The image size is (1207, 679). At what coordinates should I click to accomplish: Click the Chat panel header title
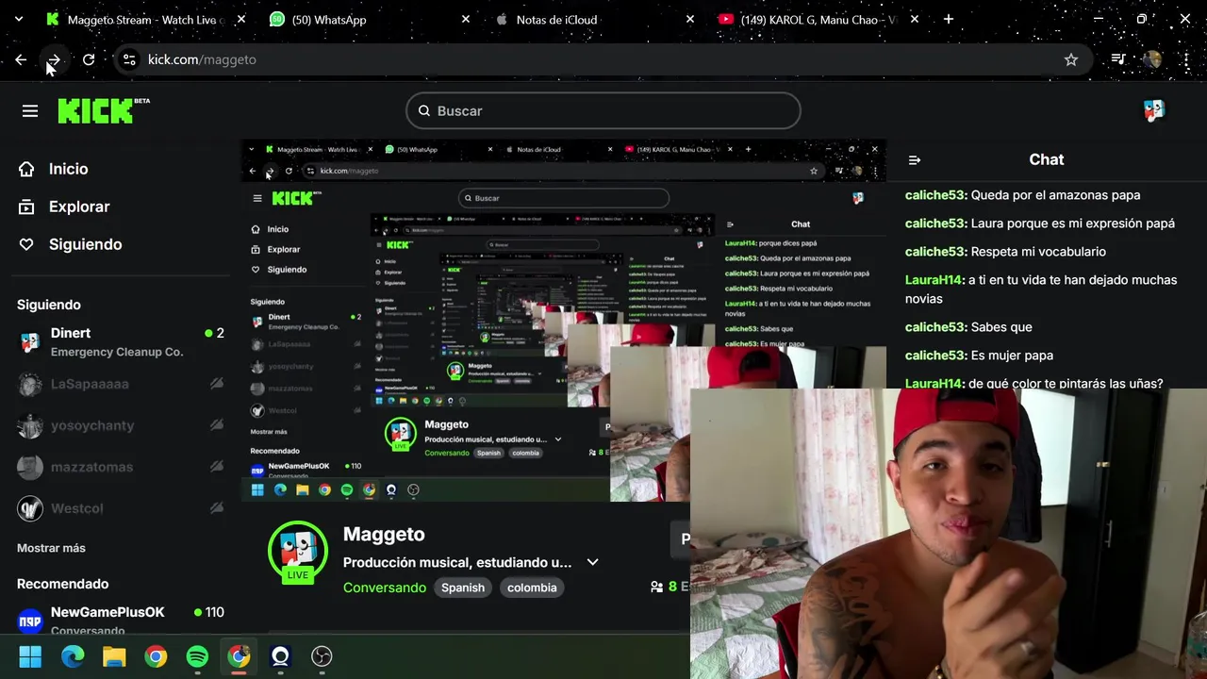(x=1047, y=159)
